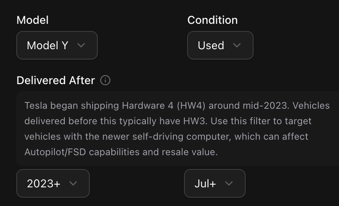Click the Model field label

click(x=33, y=20)
